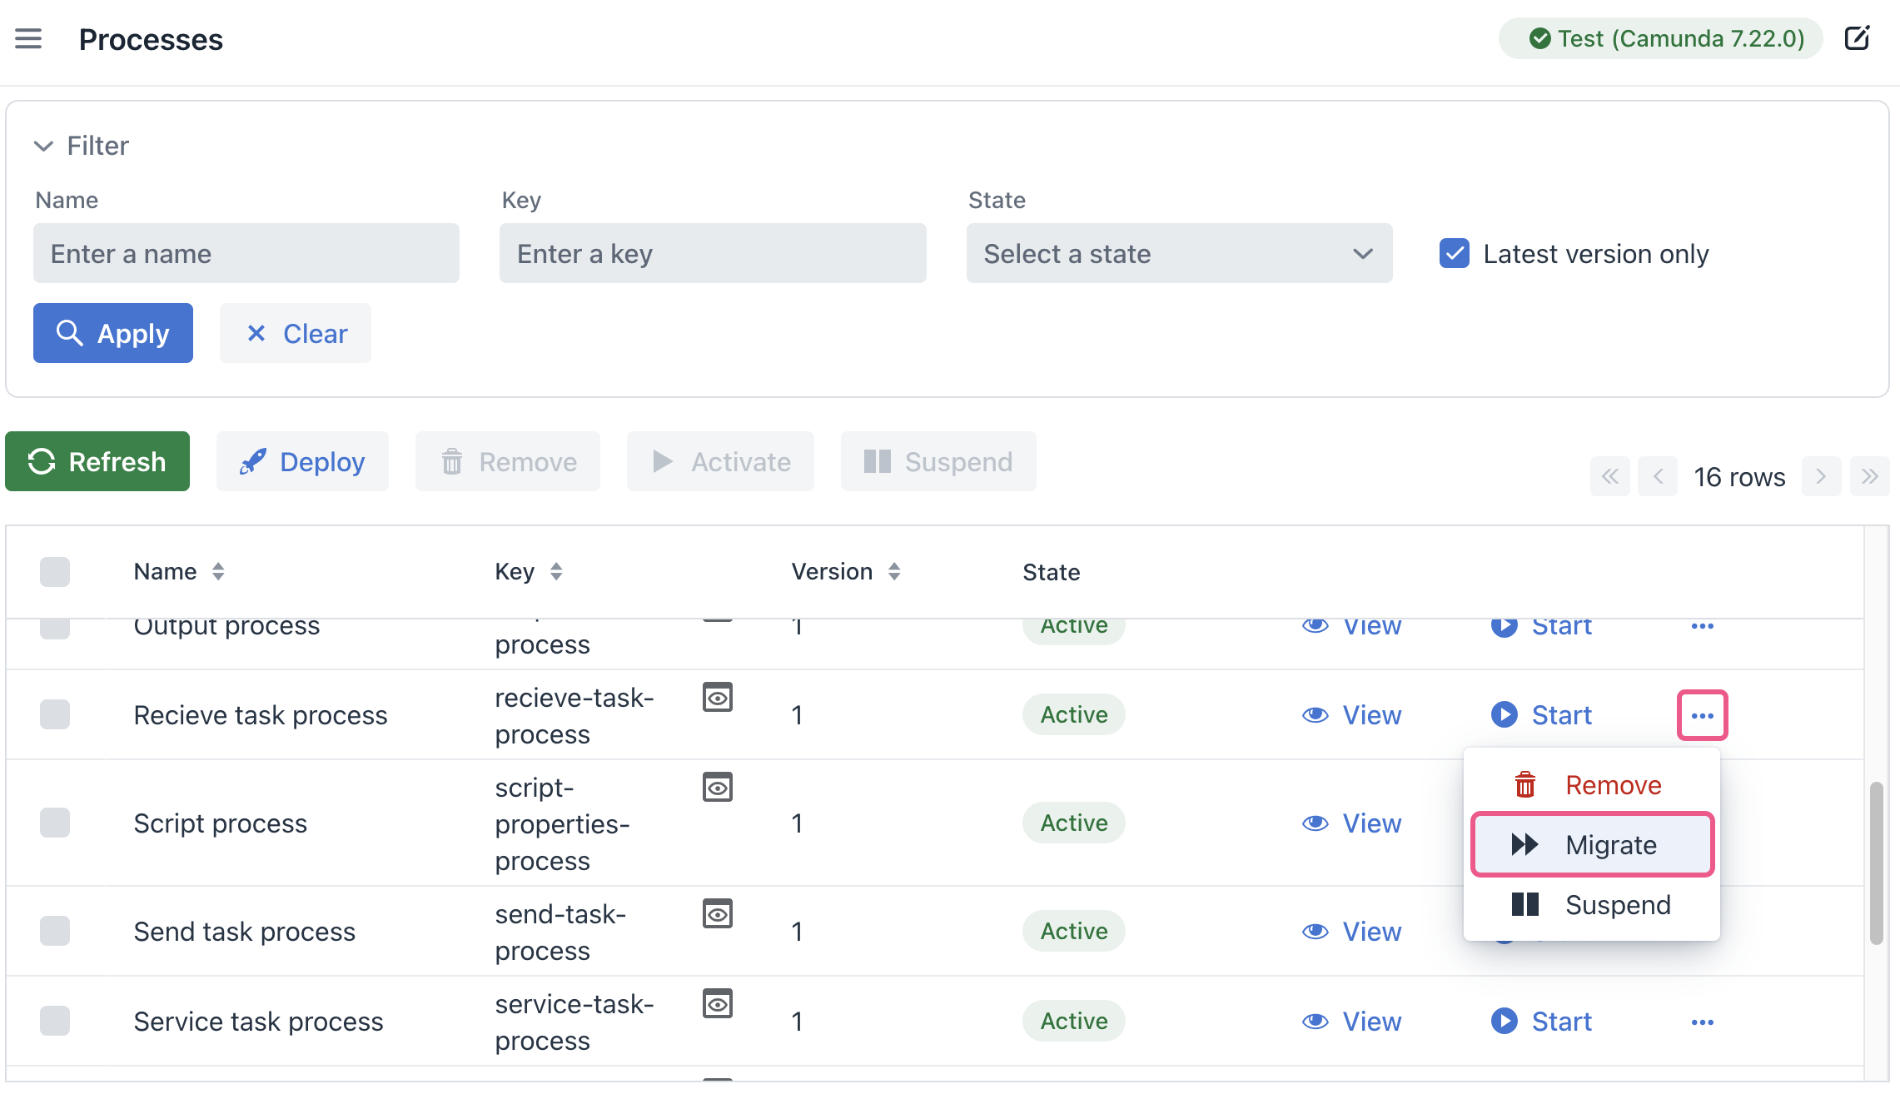Toggle Latest version only checkbox
This screenshot has width=1900, height=1099.
click(1454, 253)
